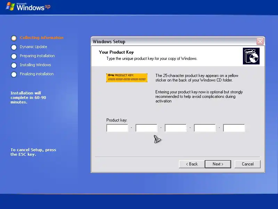This screenshot has height=209, width=278.
Task: Focus the fifth product key field
Action: pyautogui.click(x=234, y=128)
